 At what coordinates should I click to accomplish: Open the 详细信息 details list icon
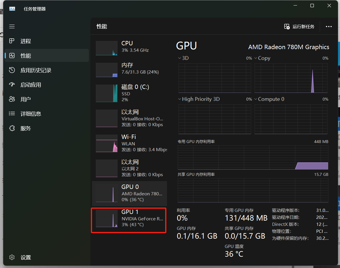(12, 114)
